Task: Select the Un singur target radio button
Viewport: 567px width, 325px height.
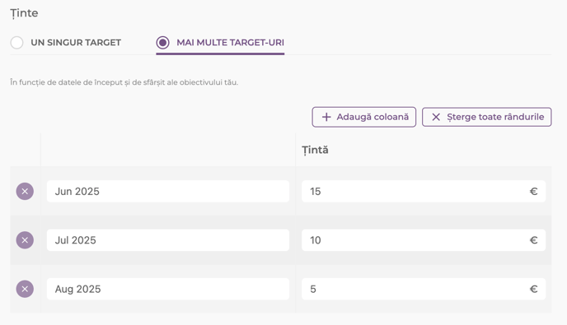Action: (16, 43)
